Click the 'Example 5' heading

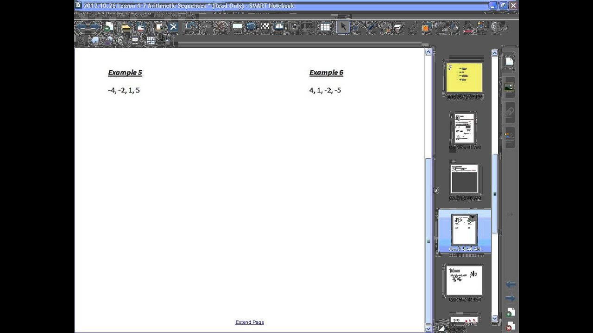coord(125,73)
